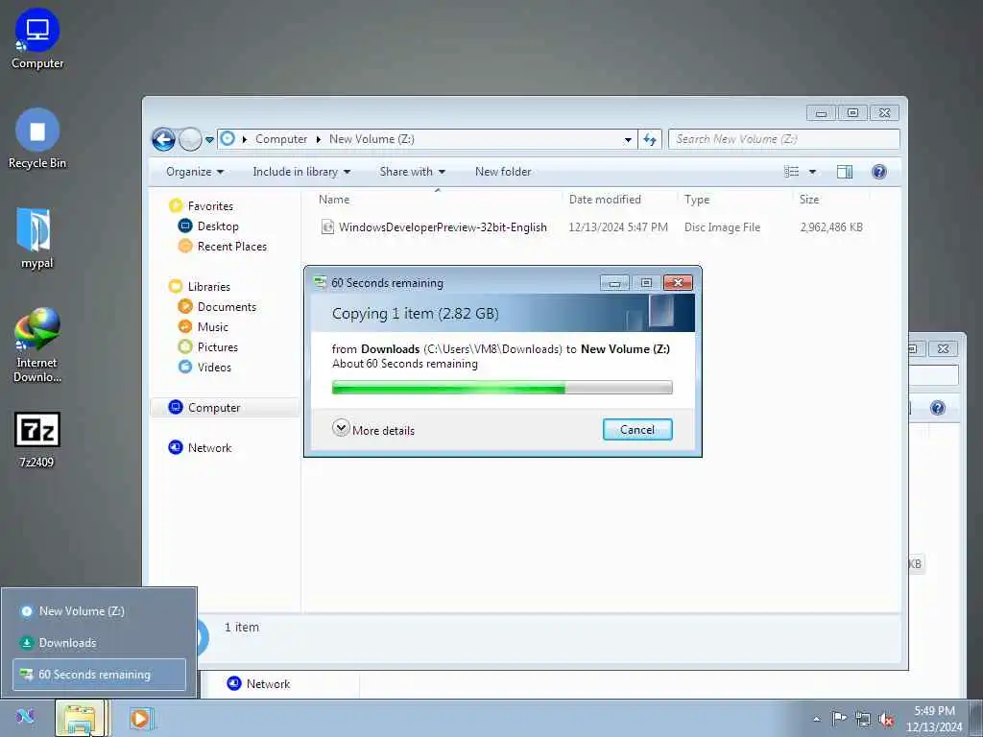Screen dimensions: 983x737
Task: Switch to New Volume (Z:) taskbar window
Action: tap(99, 611)
